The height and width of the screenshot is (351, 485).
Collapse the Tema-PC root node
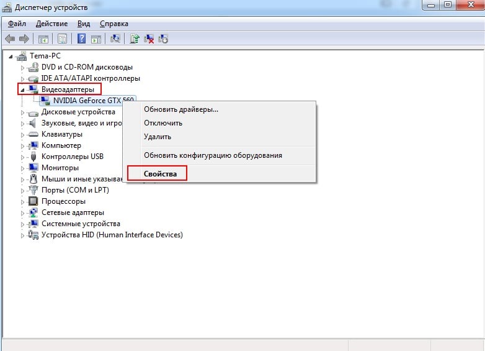pos(13,56)
